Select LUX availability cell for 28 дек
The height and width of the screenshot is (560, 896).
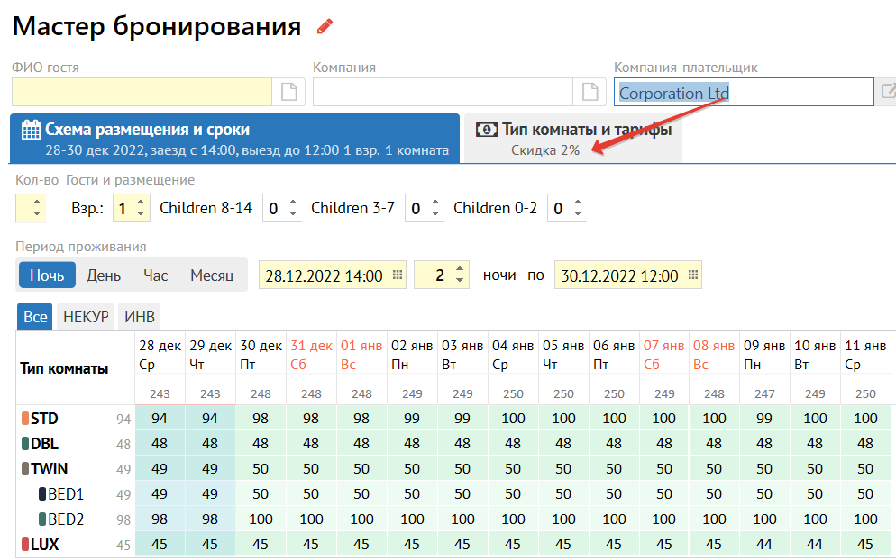160,545
